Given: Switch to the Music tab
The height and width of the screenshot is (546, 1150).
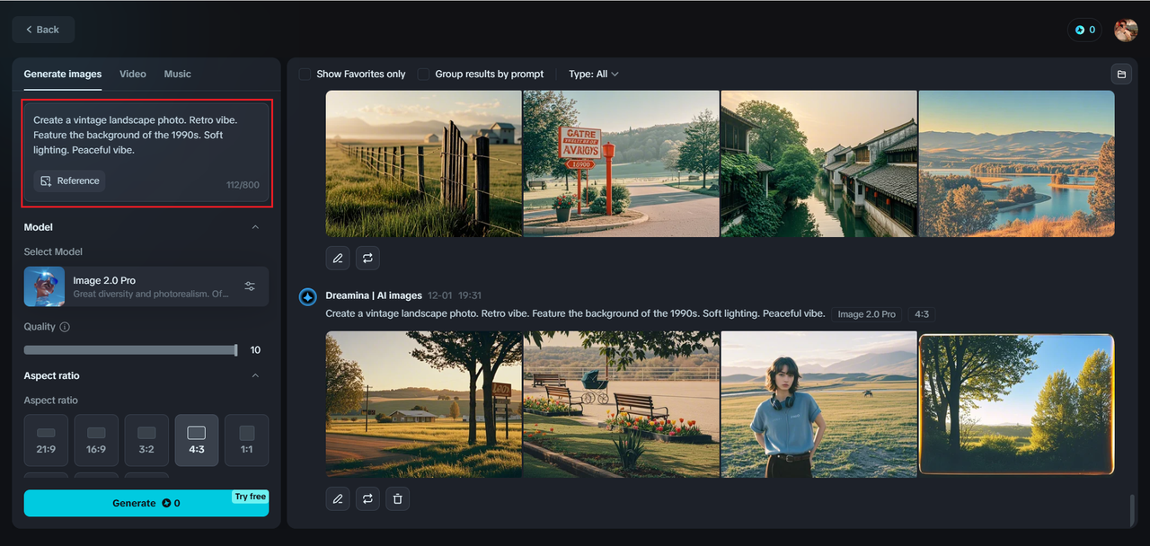Looking at the screenshot, I should pyautogui.click(x=177, y=74).
